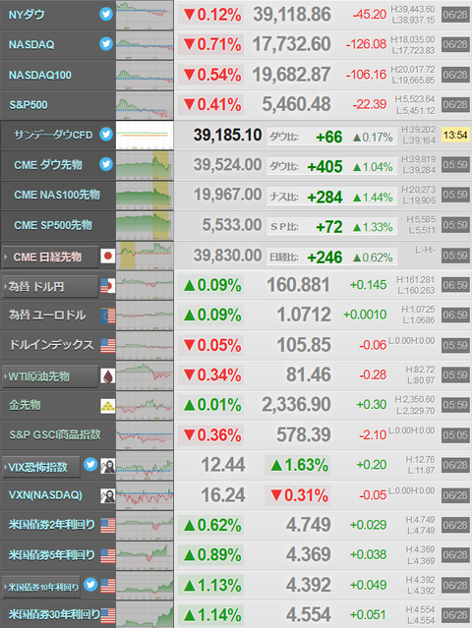472x628 pixels.
Task: Open the VXN(NASDAQ) mini chart
Action: [x=145, y=495]
